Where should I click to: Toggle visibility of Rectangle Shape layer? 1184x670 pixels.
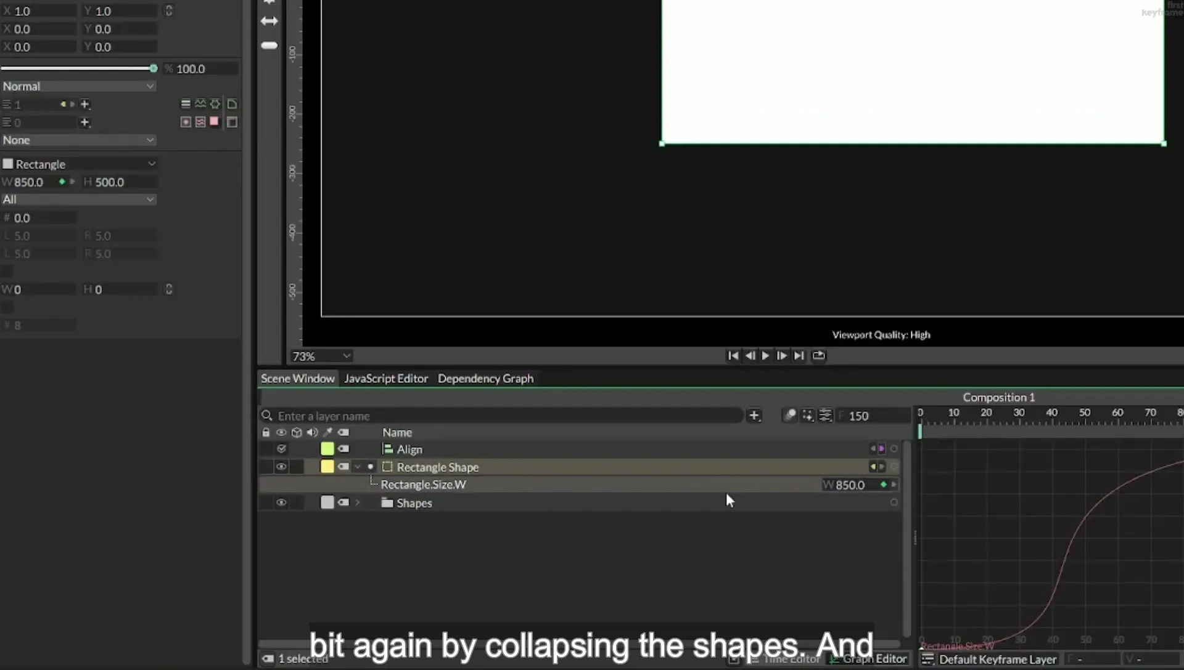click(x=281, y=467)
